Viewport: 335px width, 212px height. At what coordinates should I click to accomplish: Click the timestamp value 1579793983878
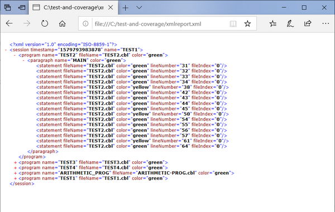point(80,50)
